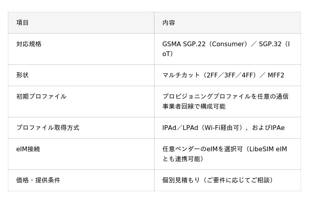
Task: Click the 内容 column header
Action: click(x=169, y=23)
